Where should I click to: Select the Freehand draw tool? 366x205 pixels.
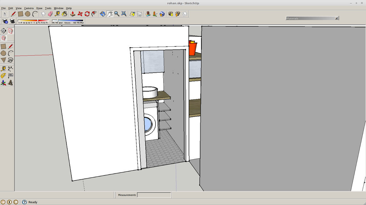click(x=11, y=60)
